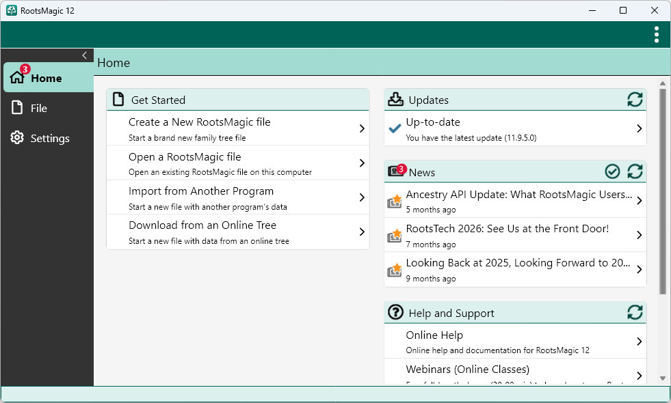
Task: Open Webinars (Online Classes)
Action: click(x=515, y=372)
